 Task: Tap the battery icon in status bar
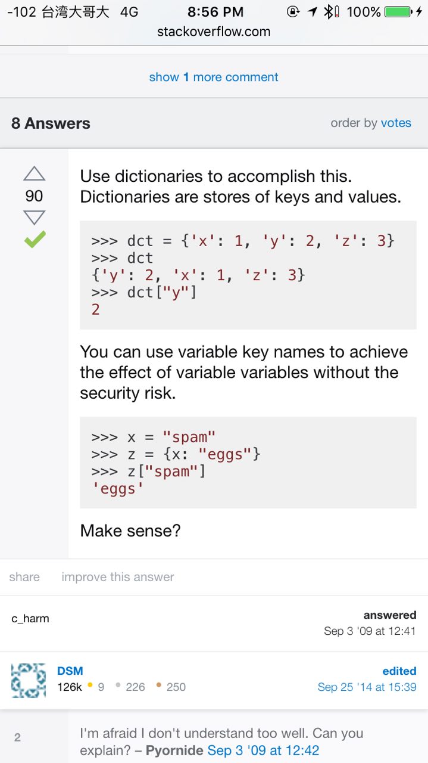click(398, 11)
